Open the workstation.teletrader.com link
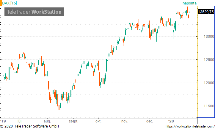 click(x=190, y=126)
